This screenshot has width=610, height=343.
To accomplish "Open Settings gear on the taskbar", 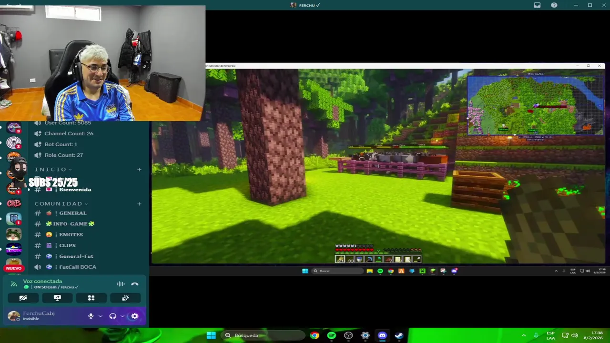I will click(365, 335).
